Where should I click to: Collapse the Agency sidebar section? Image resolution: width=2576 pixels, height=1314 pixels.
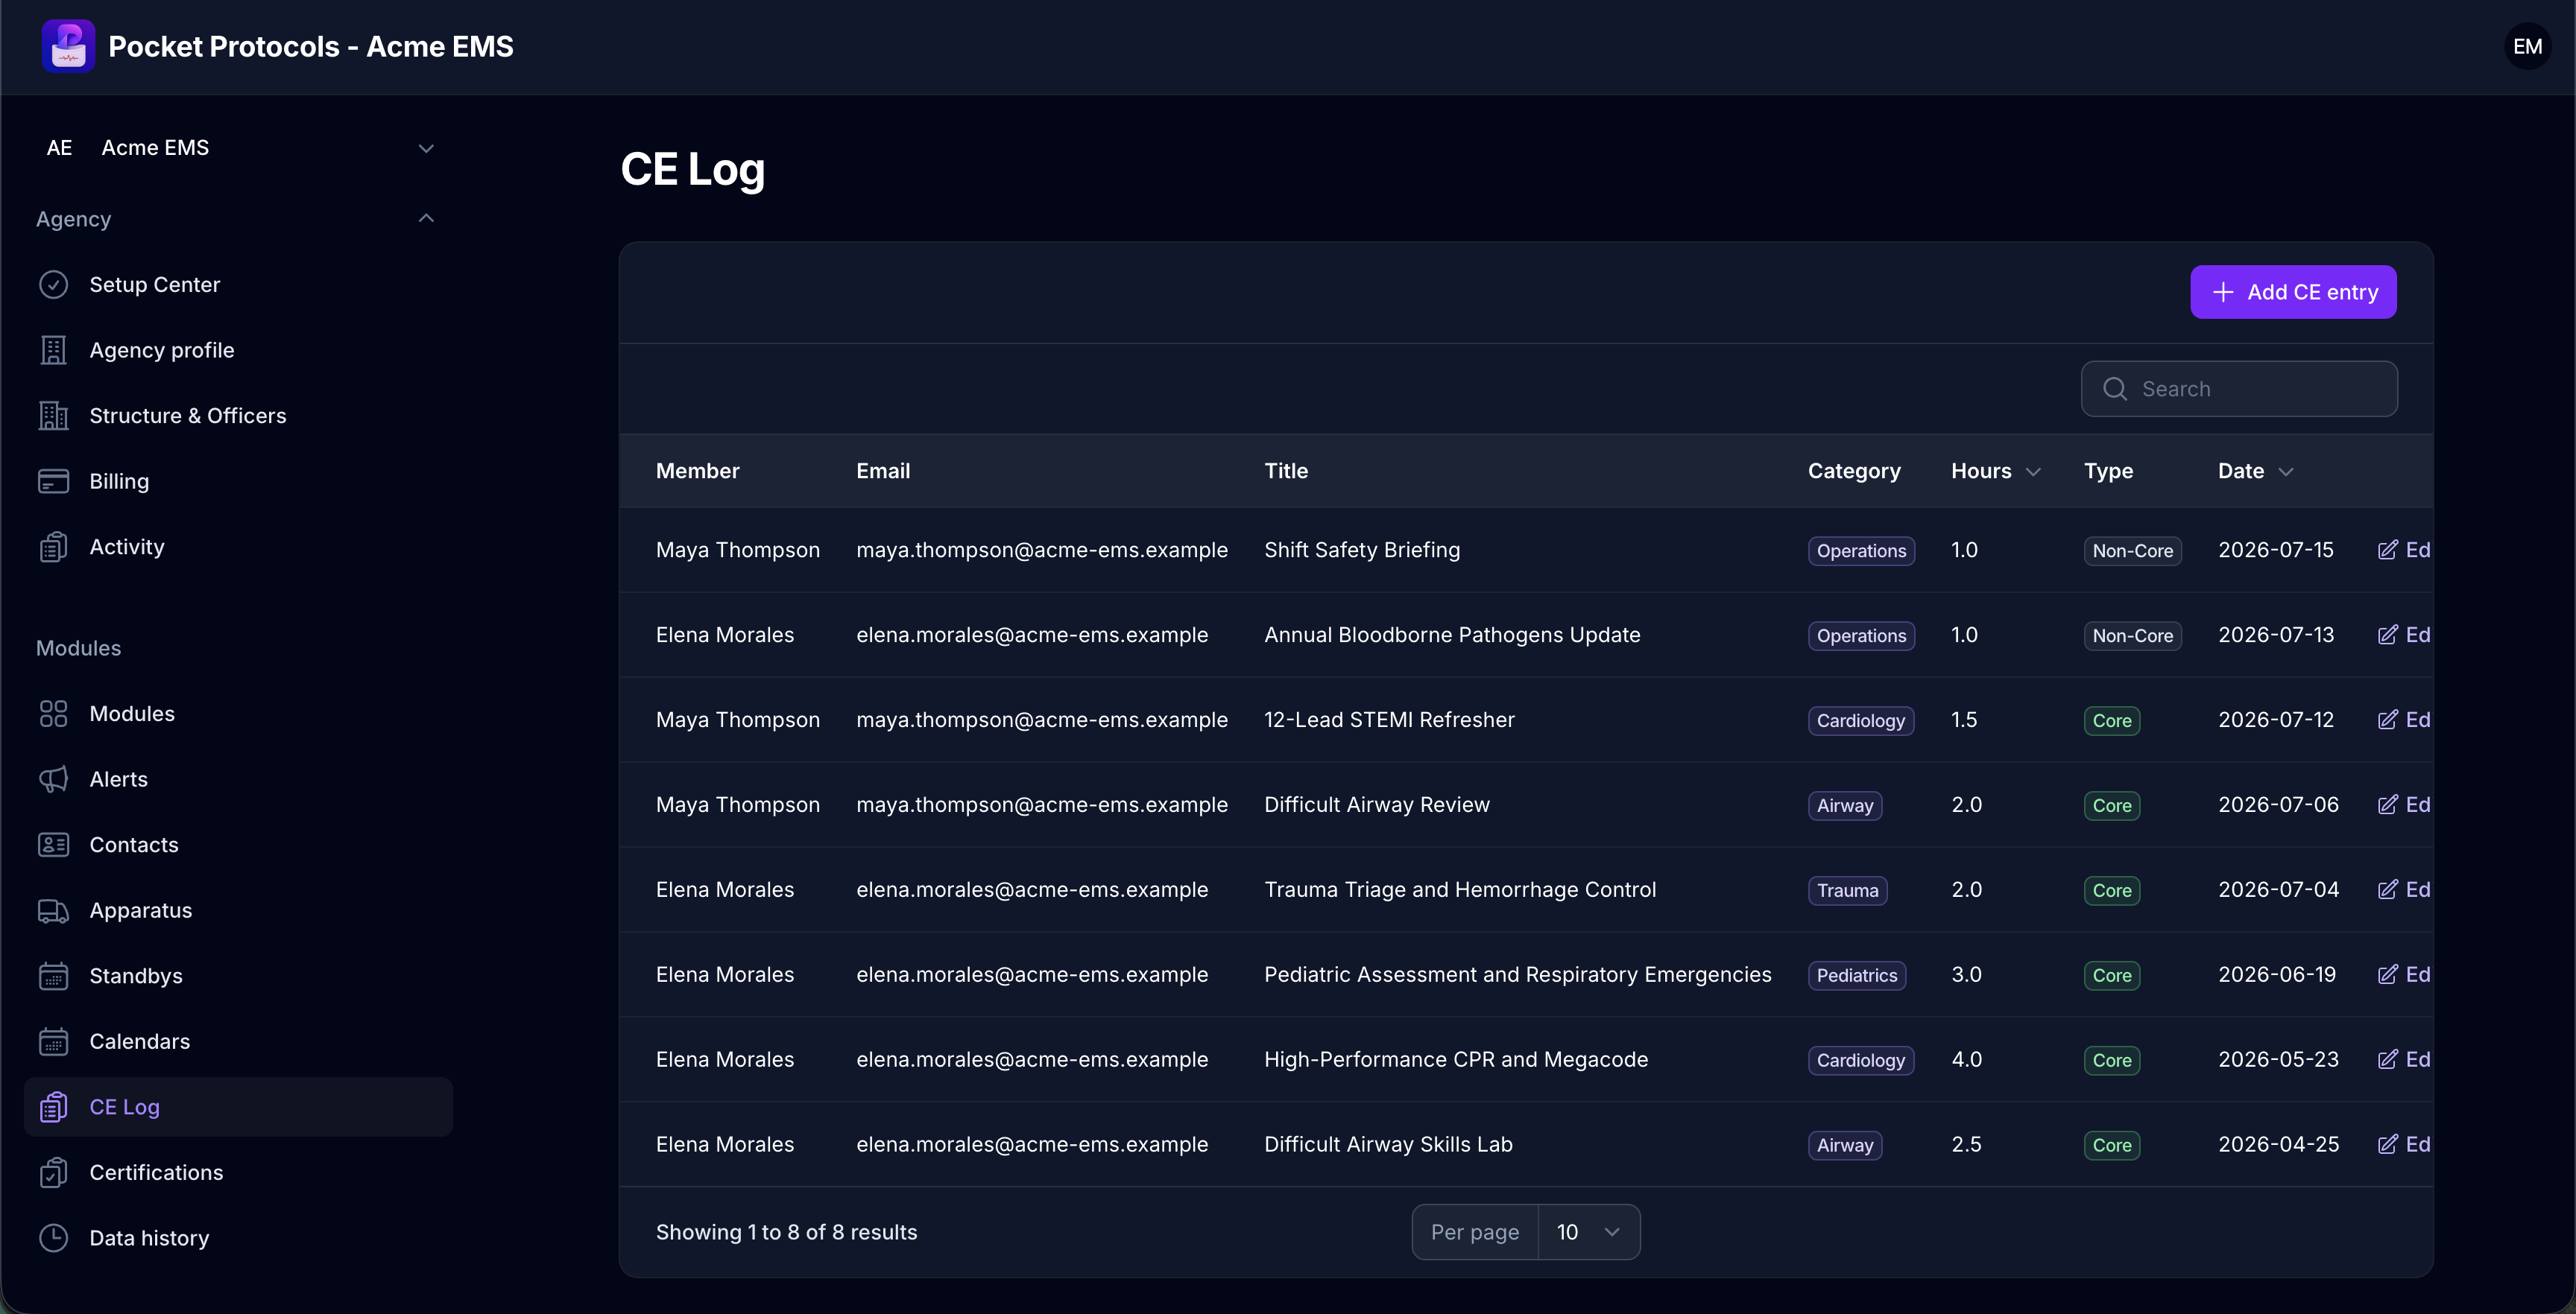pos(426,219)
